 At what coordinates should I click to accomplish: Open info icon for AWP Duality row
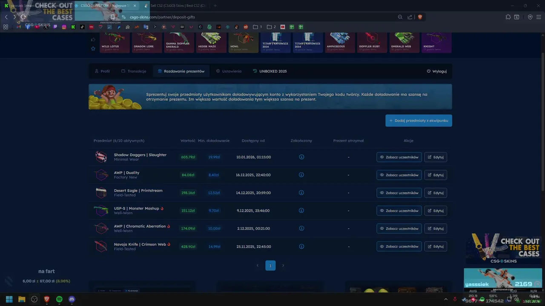(x=301, y=175)
